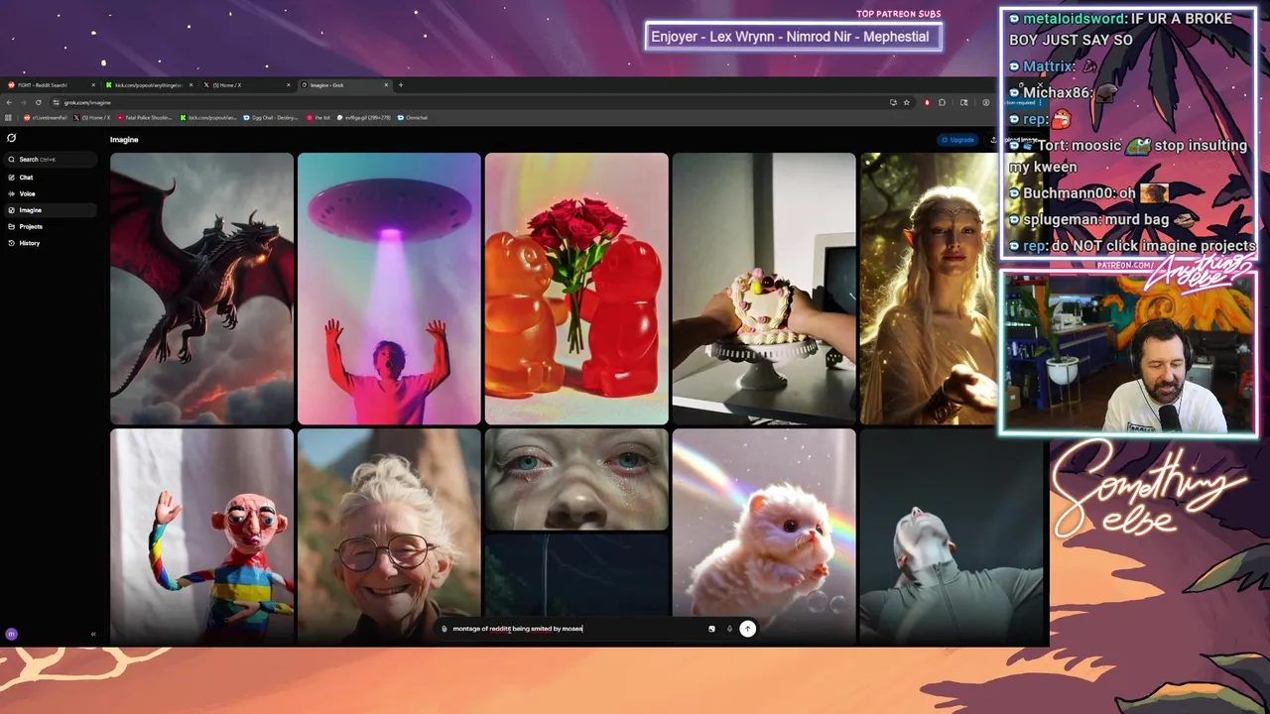Click the attach file icon in prompt bar
Image resolution: width=1270 pixels, height=714 pixels.
click(444, 629)
